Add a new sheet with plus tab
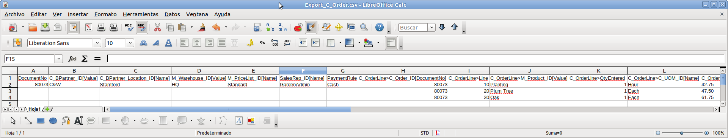This screenshot has width=728, height=138. pyautogui.click(x=47, y=109)
